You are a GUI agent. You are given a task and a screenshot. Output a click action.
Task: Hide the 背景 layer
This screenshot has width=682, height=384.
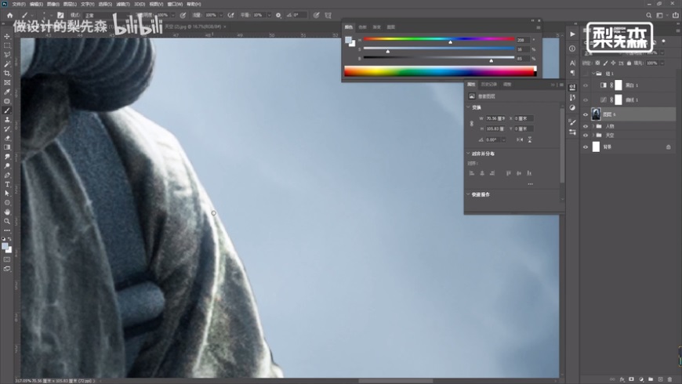pos(586,147)
